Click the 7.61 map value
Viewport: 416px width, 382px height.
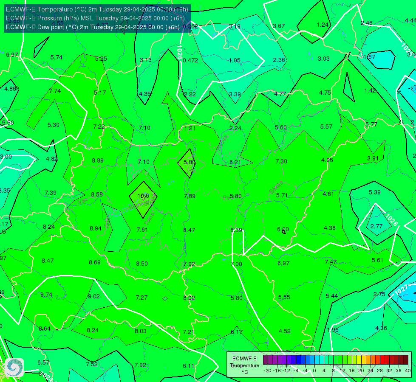click(142, 230)
